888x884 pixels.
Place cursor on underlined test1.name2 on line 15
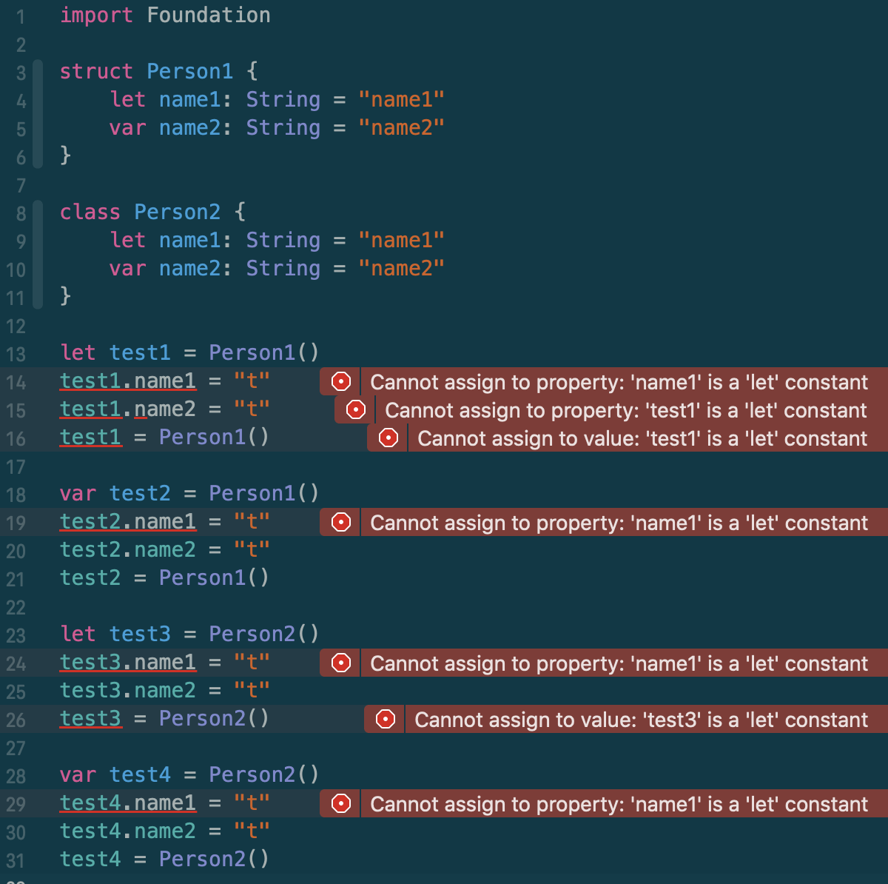(x=128, y=409)
